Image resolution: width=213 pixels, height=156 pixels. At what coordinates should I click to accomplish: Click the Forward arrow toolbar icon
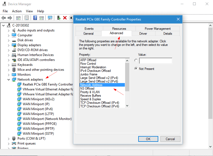click(10, 18)
